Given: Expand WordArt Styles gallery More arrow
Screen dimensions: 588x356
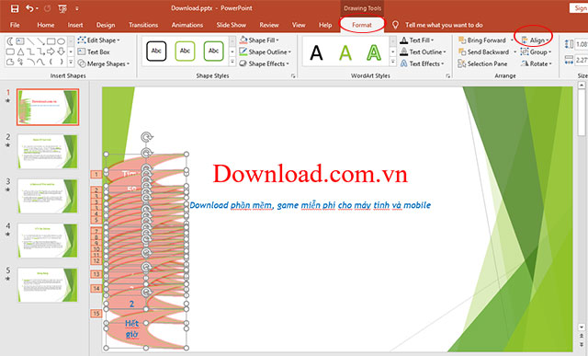Looking at the screenshot, I should coord(392,63).
